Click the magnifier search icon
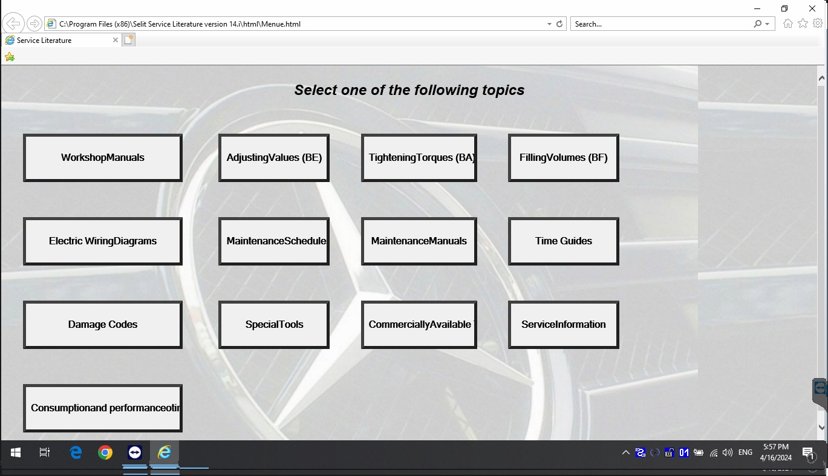 click(x=758, y=24)
